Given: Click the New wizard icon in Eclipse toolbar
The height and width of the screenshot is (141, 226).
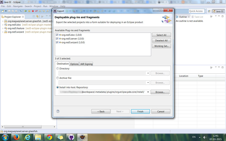Looking at the screenshot, I should coord(3,11).
